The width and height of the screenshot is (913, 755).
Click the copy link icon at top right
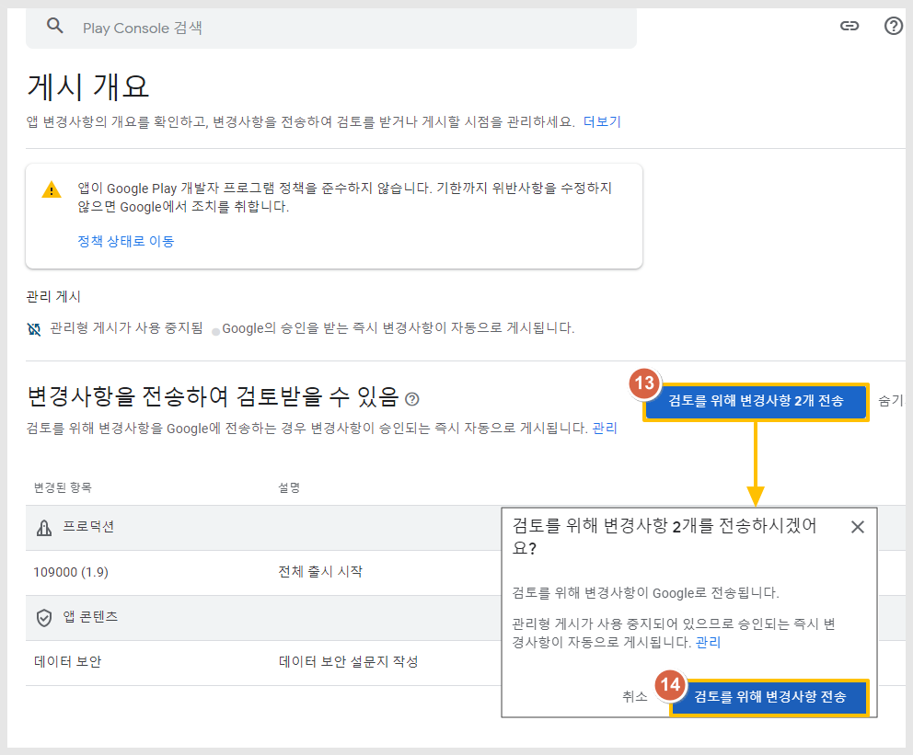pyautogui.click(x=849, y=26)
